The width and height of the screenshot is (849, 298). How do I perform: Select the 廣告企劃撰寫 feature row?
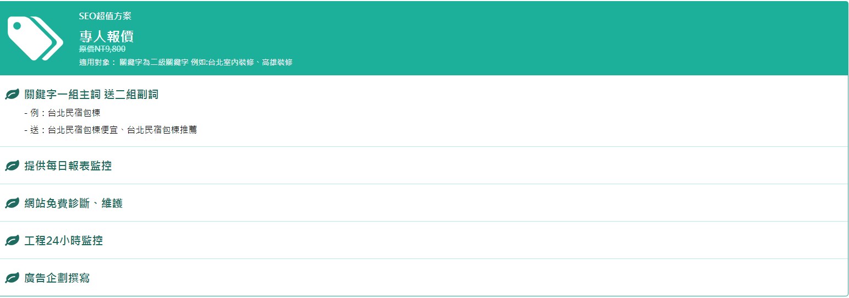click(x=424, y=278)
